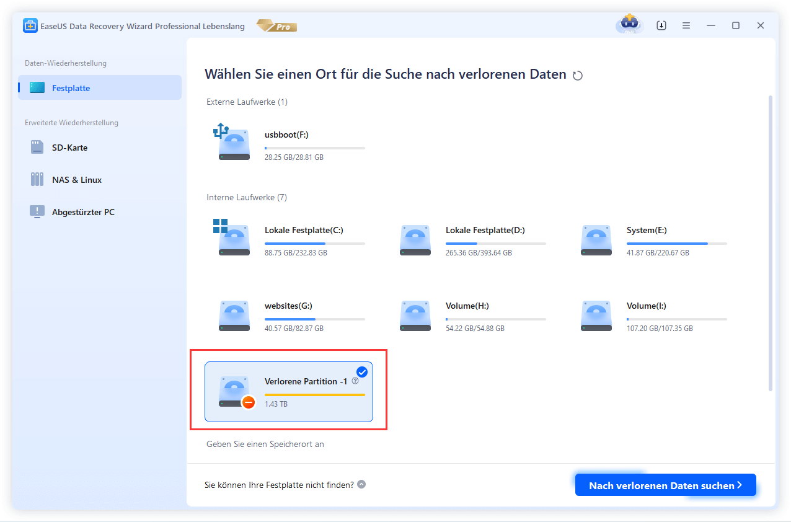The height and width of the screenshot is (522, 791).
Task: Click the '107.20 GB/107.35 GB' size text
Action: tap(660, 329)
